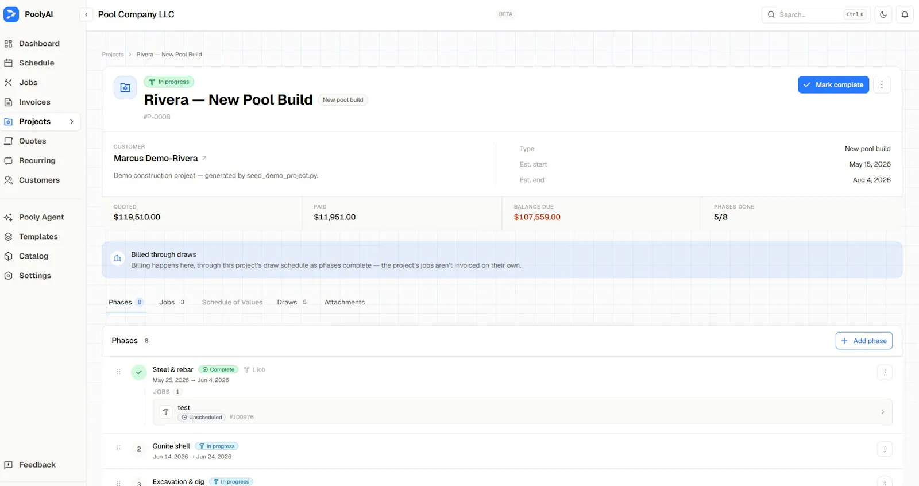Click the Projects breadcrumb link
Viewport: 919px width, 486px height.
pos(113,55)
